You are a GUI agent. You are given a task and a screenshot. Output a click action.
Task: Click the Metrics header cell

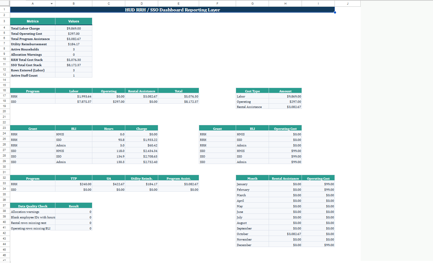[x=33, y=21]
